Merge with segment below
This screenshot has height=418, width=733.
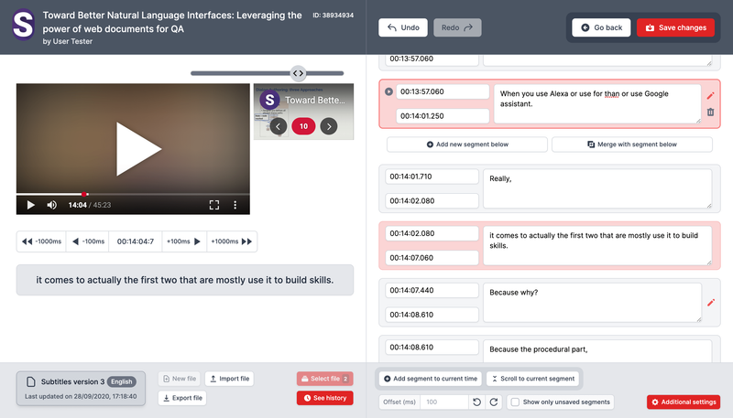[x=632, y=145]
